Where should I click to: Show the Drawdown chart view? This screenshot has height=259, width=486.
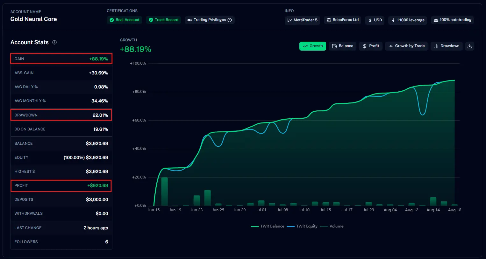pos(447,46)
